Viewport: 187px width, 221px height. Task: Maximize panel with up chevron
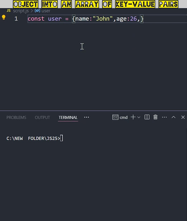pos(174,117)
